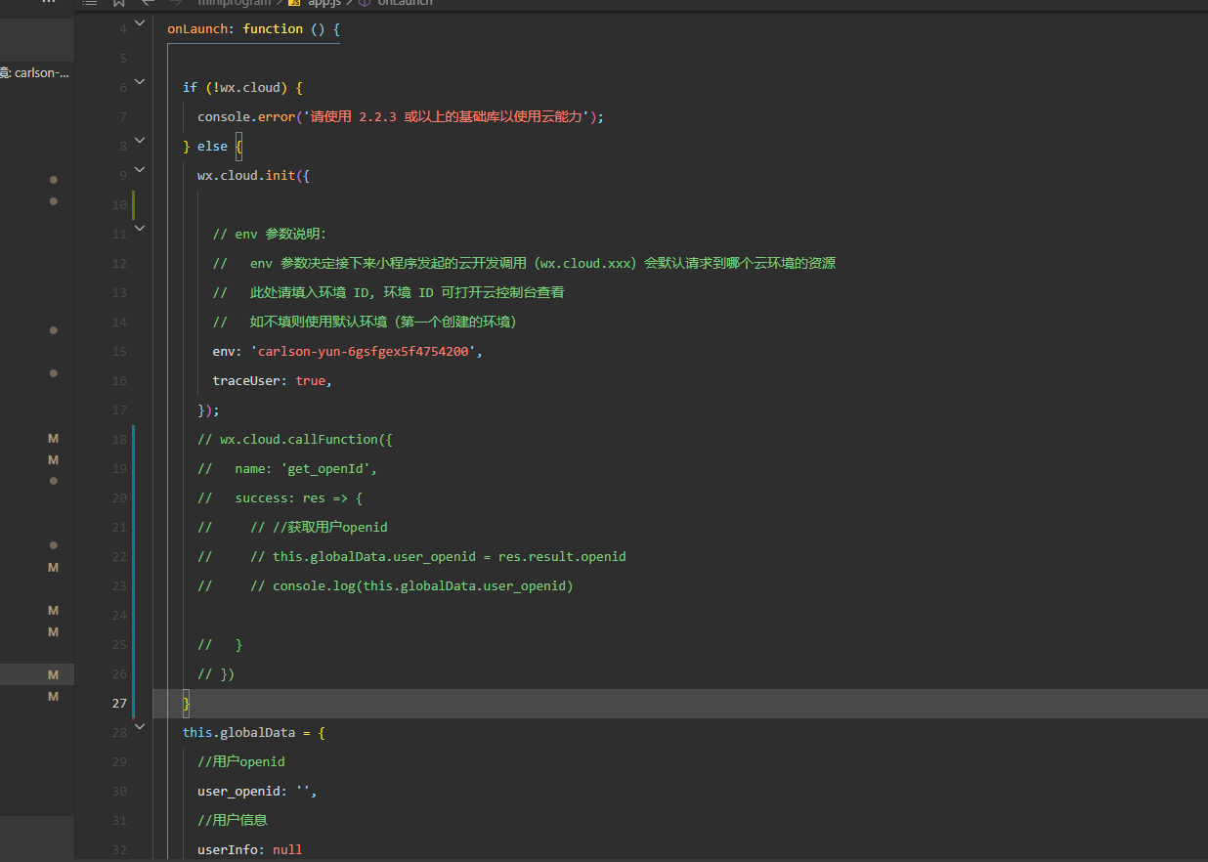Image resolution: width=1208 pixels, height=862 pixels.
Task: Click the '// })' comment on line 26
Action: point(216,674)
